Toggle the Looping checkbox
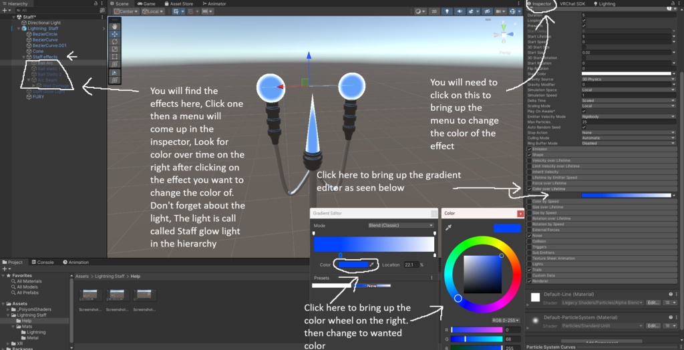This screenshot has width=684, height=350. point(584,21)
